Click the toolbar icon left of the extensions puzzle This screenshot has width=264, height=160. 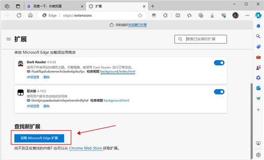pos(154,15)
